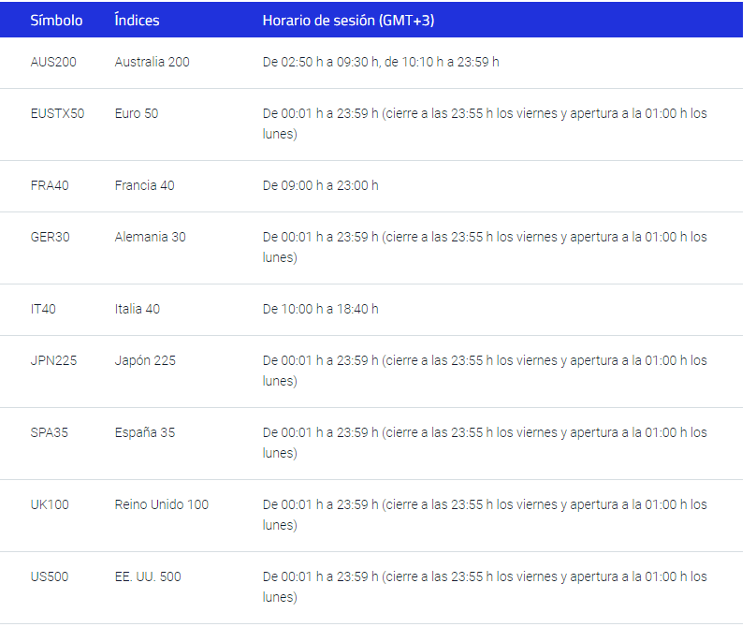Click the AUS200 schedule starting De 02:50 h
Image resolution: width=756 pixels, height=627 pixels.
381,62
